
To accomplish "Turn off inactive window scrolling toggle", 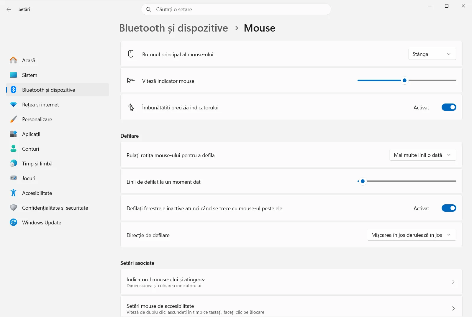I will (x=449, y=208).
